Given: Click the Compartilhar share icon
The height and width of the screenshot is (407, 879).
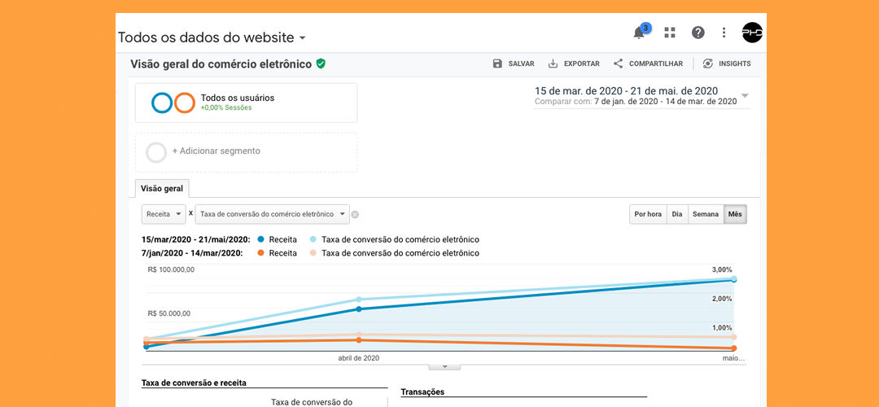Looking at the screenshot, I should pos(618,63).
